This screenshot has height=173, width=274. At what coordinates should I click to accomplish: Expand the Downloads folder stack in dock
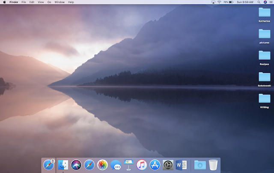(x=200, y=165)
